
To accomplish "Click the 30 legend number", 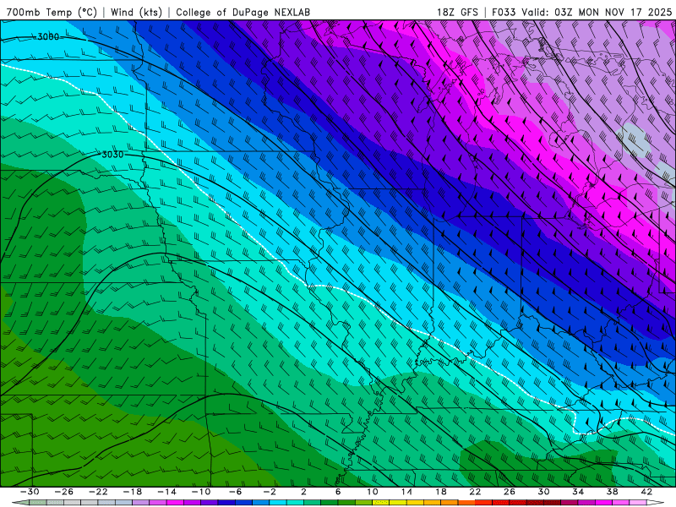I will (x=543, y=492).
